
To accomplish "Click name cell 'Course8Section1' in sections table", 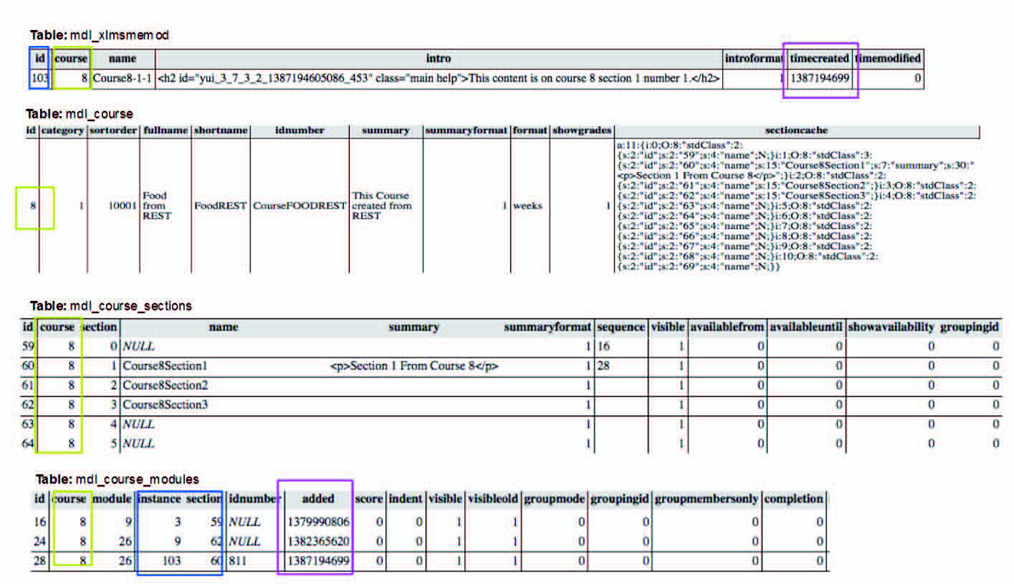I will click(x=165, y=365).
